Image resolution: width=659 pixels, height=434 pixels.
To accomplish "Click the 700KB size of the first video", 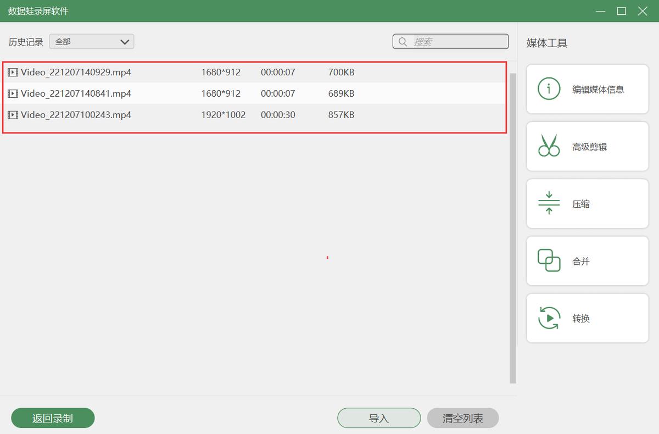I will pyautogui.click(x=341, y=72).
